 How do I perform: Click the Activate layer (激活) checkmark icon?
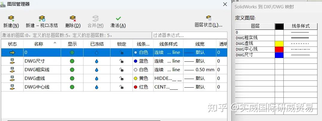coord(118,18)
